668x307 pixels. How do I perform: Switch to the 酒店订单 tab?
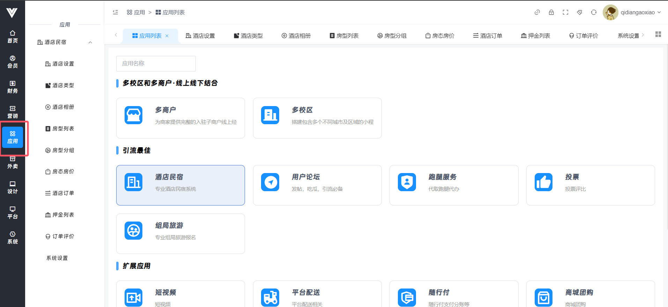pyautogui.click(x=488, y=36)
